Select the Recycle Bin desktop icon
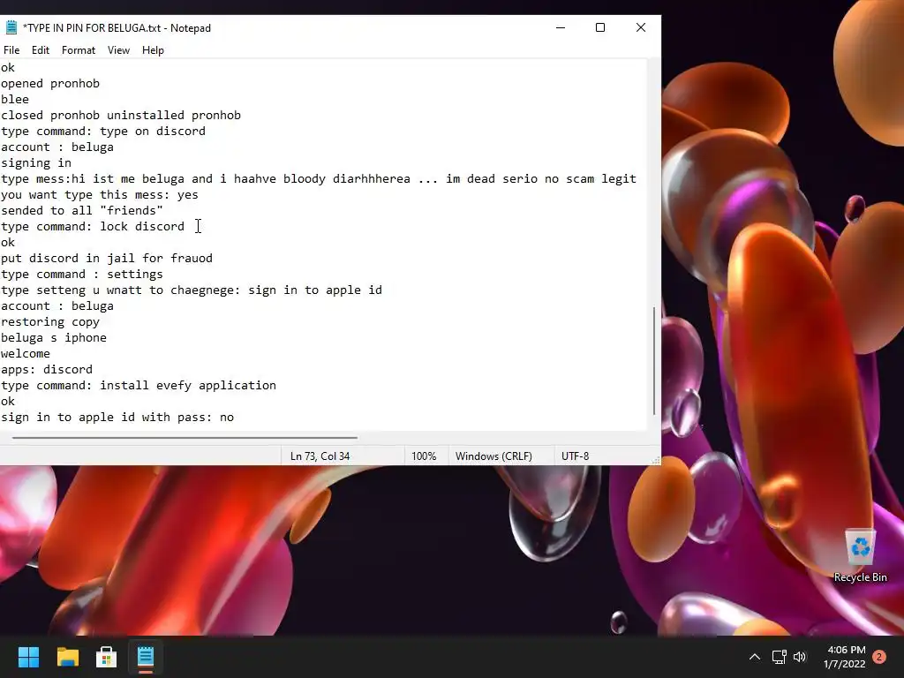Screen dimensions: 904x678 (x=860, y=555)
